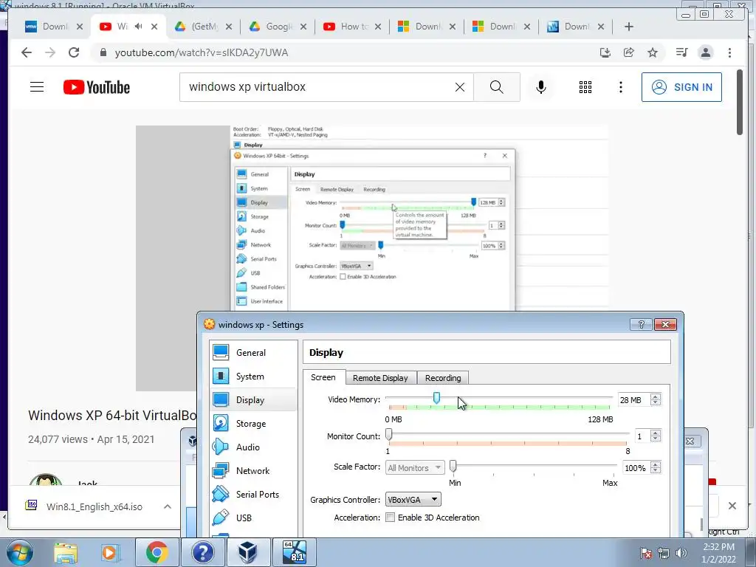Open Network category in windows xp Settings
756x567 pixels.
[x=253, y=470]
